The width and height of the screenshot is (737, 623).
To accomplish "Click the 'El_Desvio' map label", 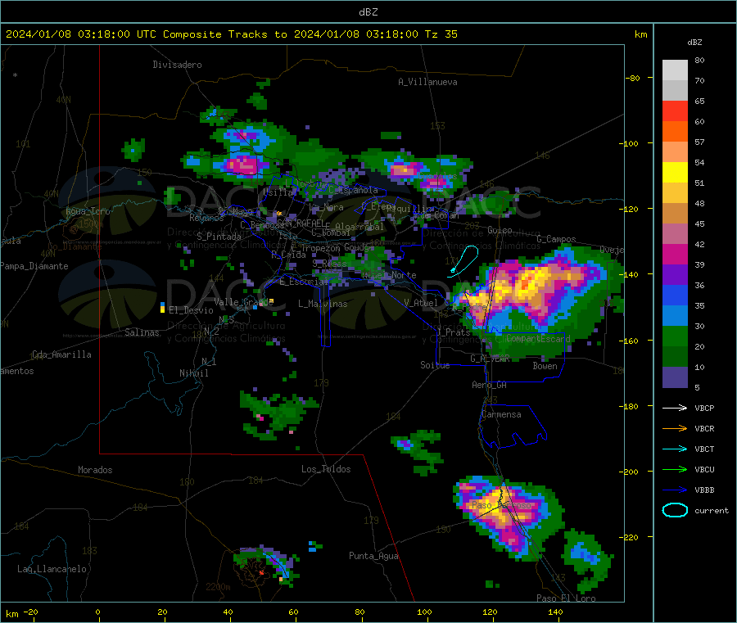I will tap(191, 310).
